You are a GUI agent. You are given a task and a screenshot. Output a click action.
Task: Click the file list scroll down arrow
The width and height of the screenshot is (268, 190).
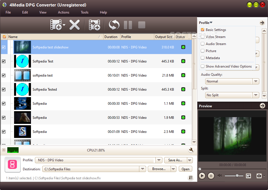pos(194,142)
